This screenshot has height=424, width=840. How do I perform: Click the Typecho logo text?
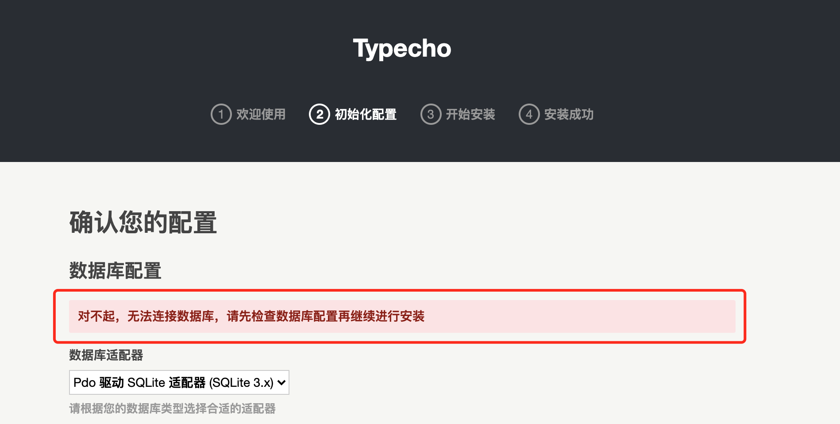point(401,48)
